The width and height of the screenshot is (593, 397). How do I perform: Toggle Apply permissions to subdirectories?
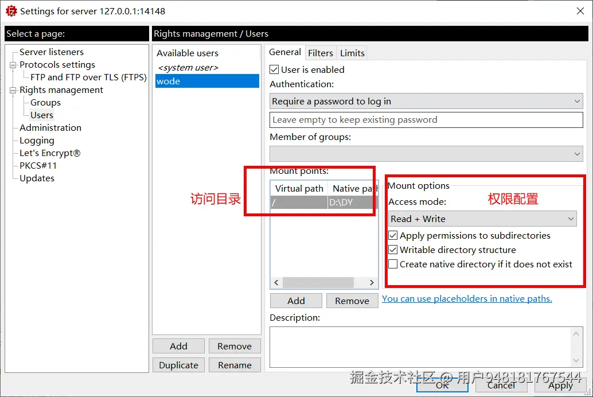tap(393, 235)
